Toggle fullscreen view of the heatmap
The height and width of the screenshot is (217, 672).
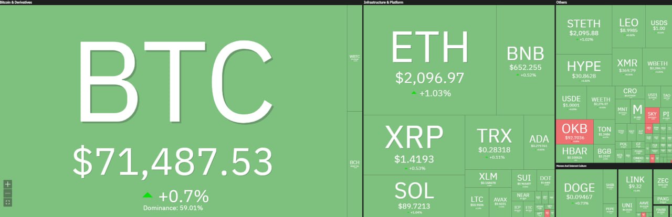(x=8, y=202)
